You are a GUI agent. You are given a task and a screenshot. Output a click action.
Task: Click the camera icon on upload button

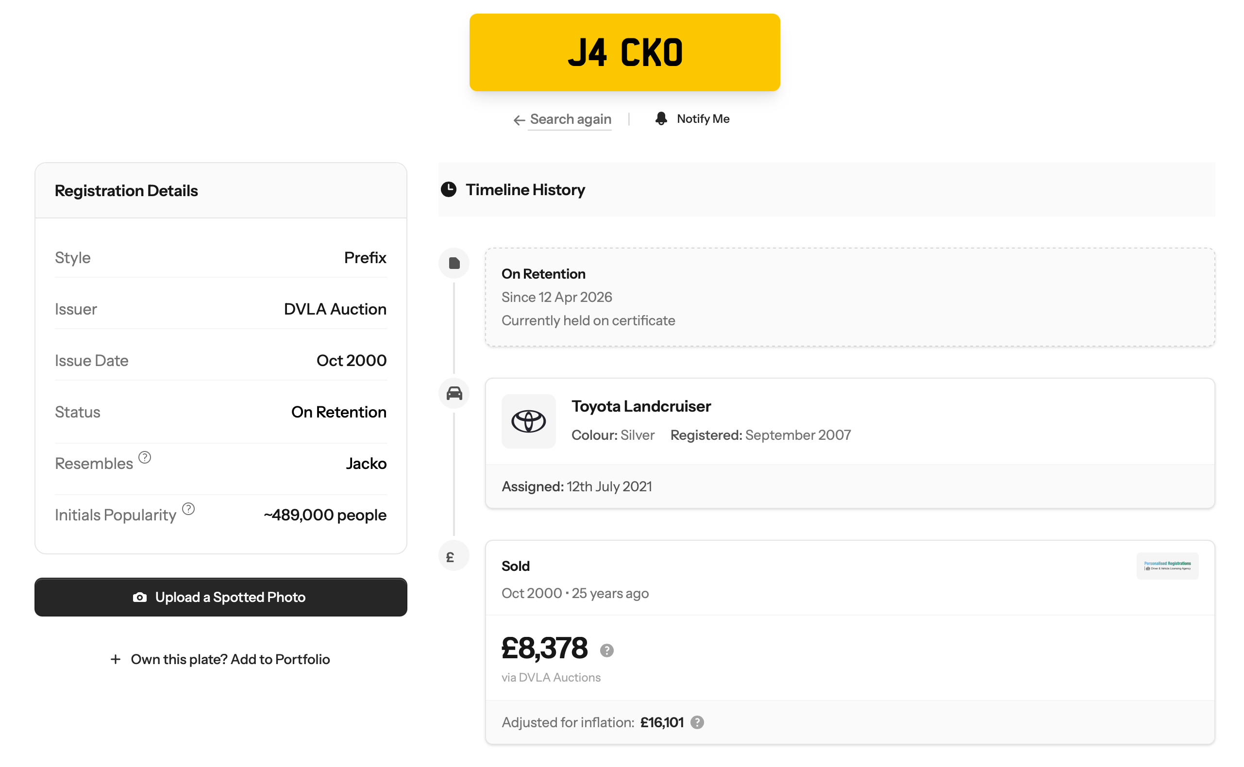tap(139, 597)
